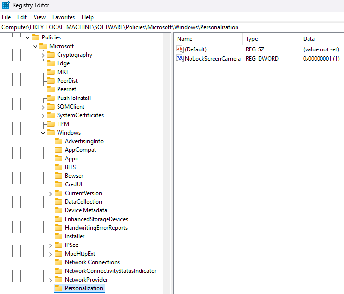
Task: Expand the SystemCertificates key
Action: pos(43,116)
